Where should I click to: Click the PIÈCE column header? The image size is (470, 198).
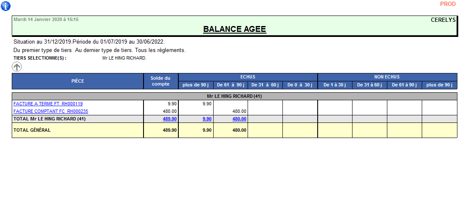(x=78, y=81)
